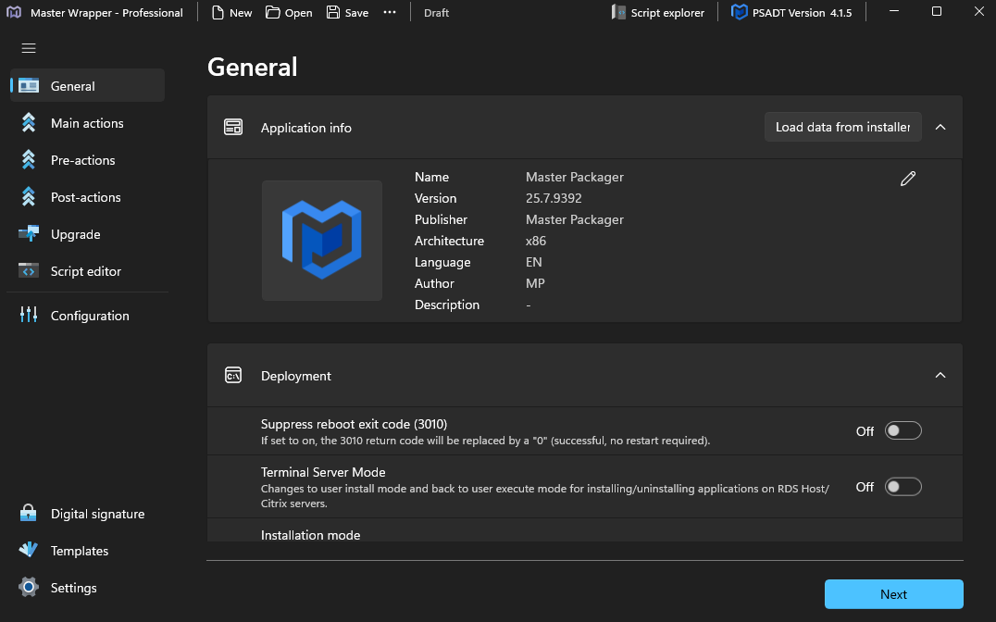Go to Script editor section
The image size is (996, 622).
click(86, 271)
